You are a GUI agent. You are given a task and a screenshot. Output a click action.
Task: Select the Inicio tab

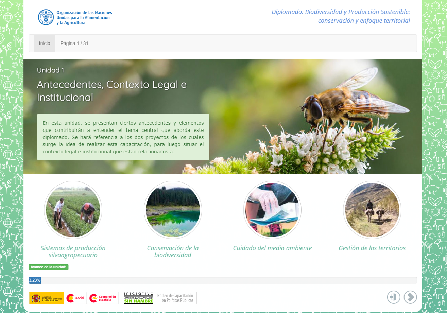tap(45, 43)
